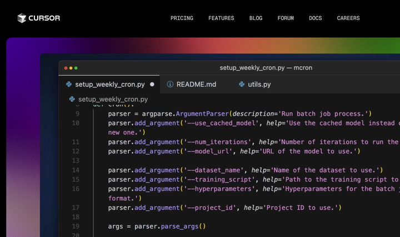The image size is (400, 237).
Task: Click the info icon on README.md tab
Action: tap(170, 85)
